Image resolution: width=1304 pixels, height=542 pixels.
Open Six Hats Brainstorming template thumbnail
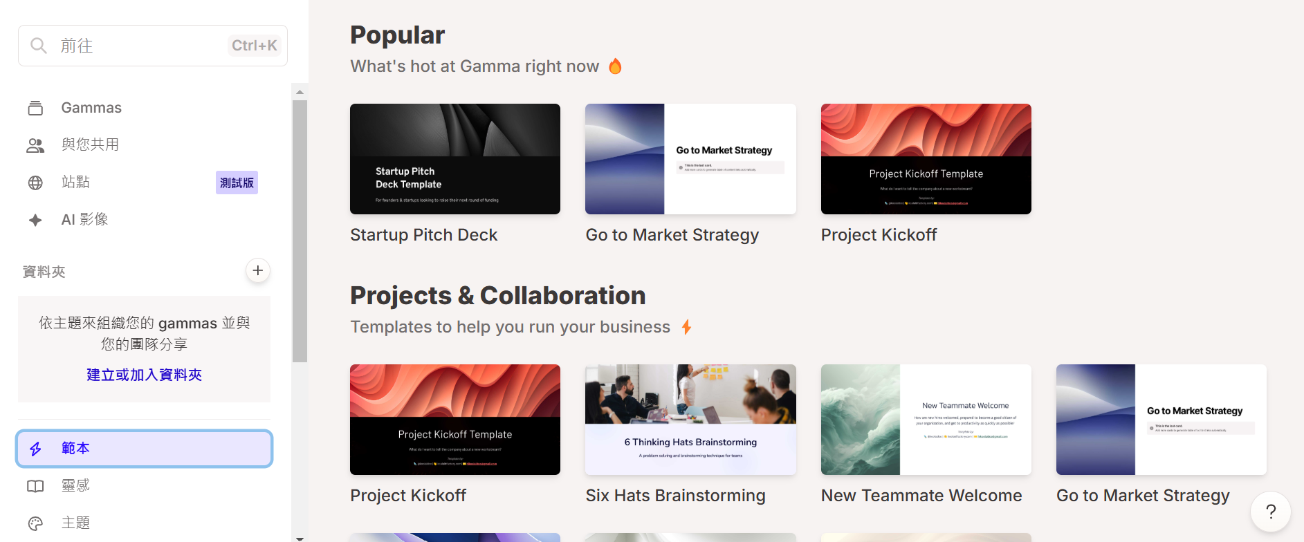(x=690, y=420)
